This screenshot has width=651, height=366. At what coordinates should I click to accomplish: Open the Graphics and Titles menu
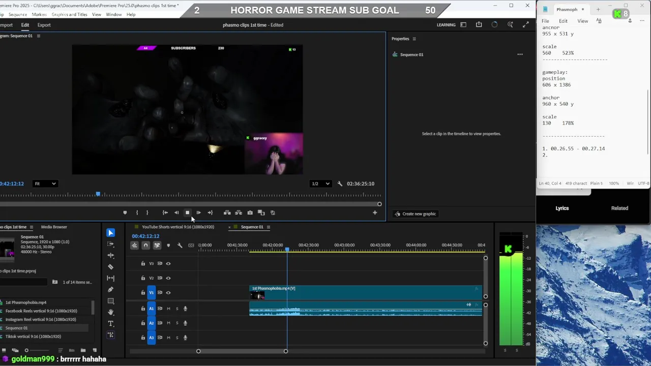pyautogui.click(x=69, y=14)
